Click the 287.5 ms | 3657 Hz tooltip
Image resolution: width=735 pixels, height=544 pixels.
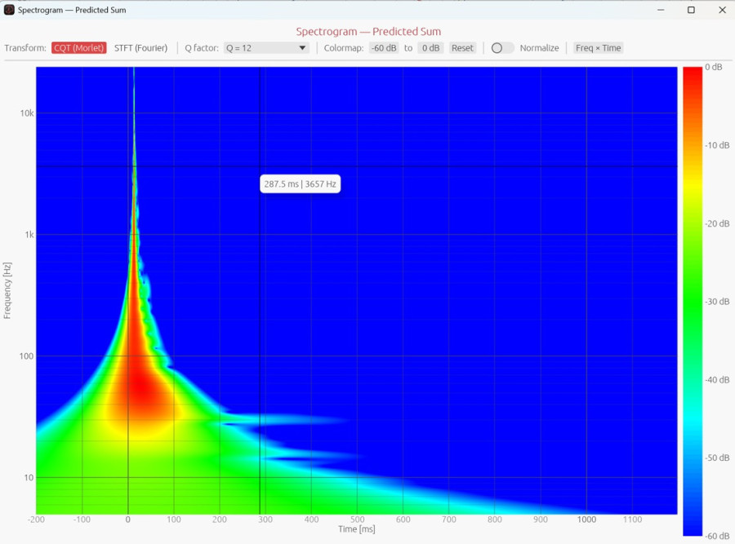point(300,184)
